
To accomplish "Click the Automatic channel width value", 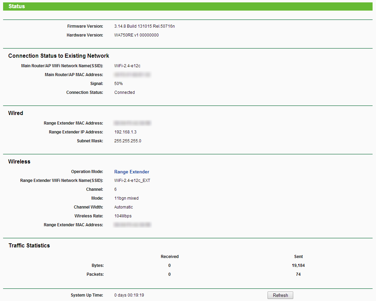I will pos(124,207).
